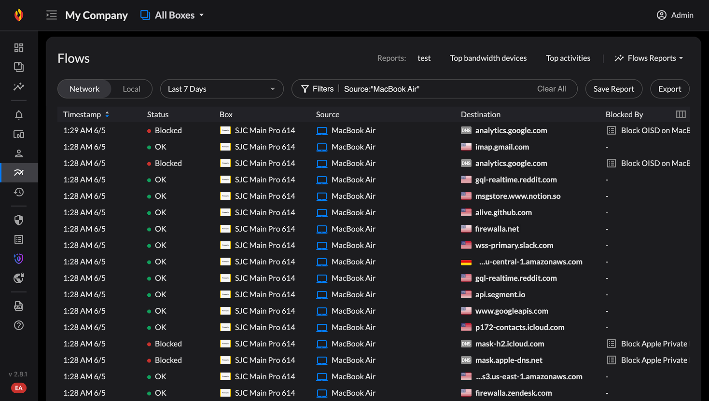Click destination p172-contacts.icloud.com
This screenshot has height=401, width=709.
[520, 327]
